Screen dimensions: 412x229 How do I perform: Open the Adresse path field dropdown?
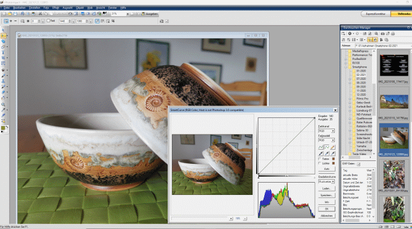point(411,46)
